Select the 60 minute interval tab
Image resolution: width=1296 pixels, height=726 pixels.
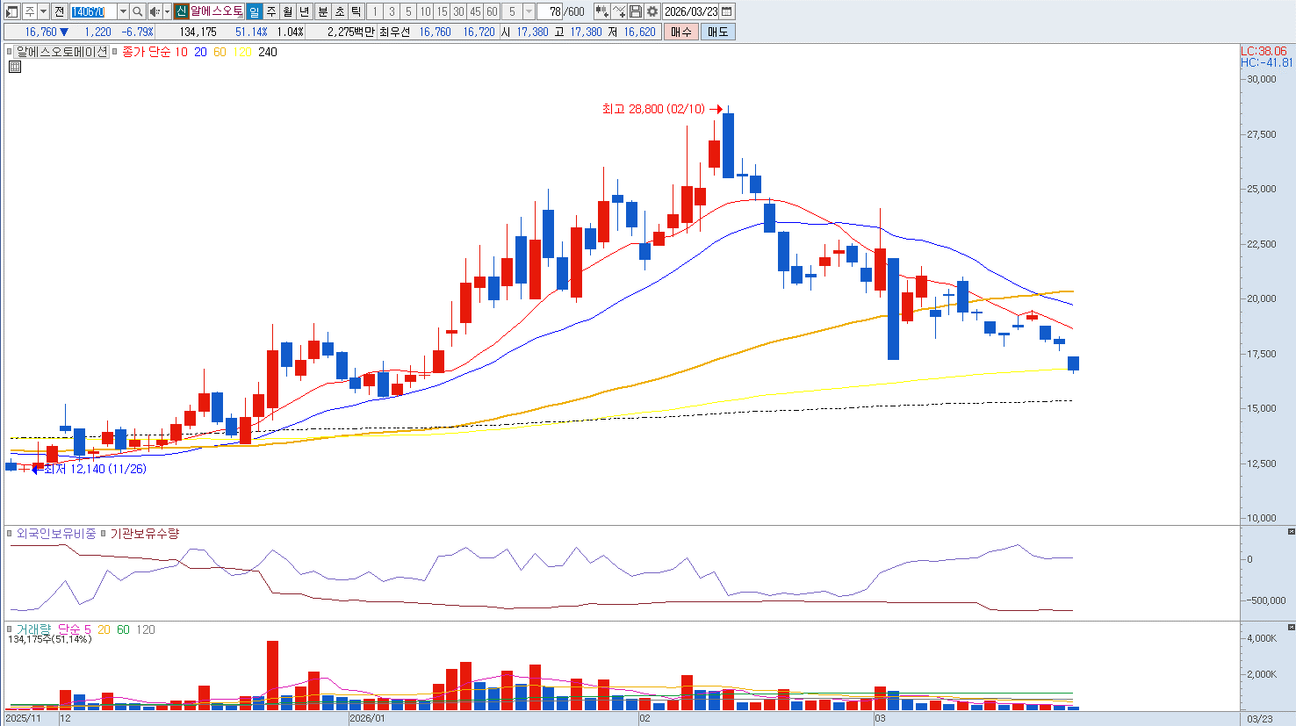coord(492,11)
